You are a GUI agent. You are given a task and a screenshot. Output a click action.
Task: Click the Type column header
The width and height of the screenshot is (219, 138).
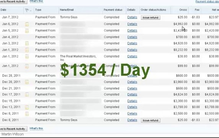(38, 10)
